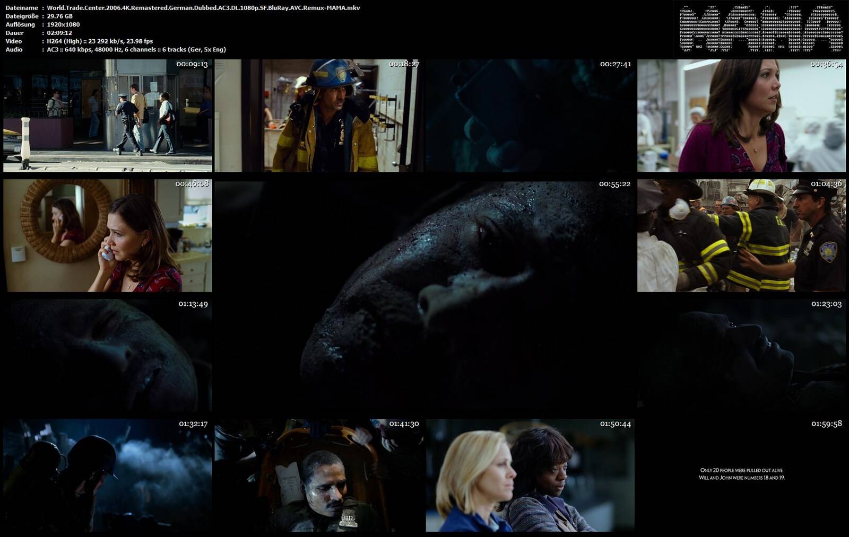Click the H264 video info line

(100, 41)
